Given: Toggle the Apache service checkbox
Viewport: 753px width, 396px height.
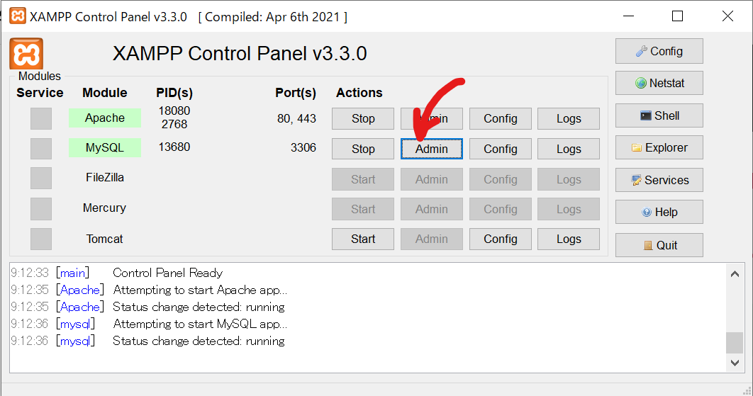Looking at the screenshot, I should tap(41, 118).
